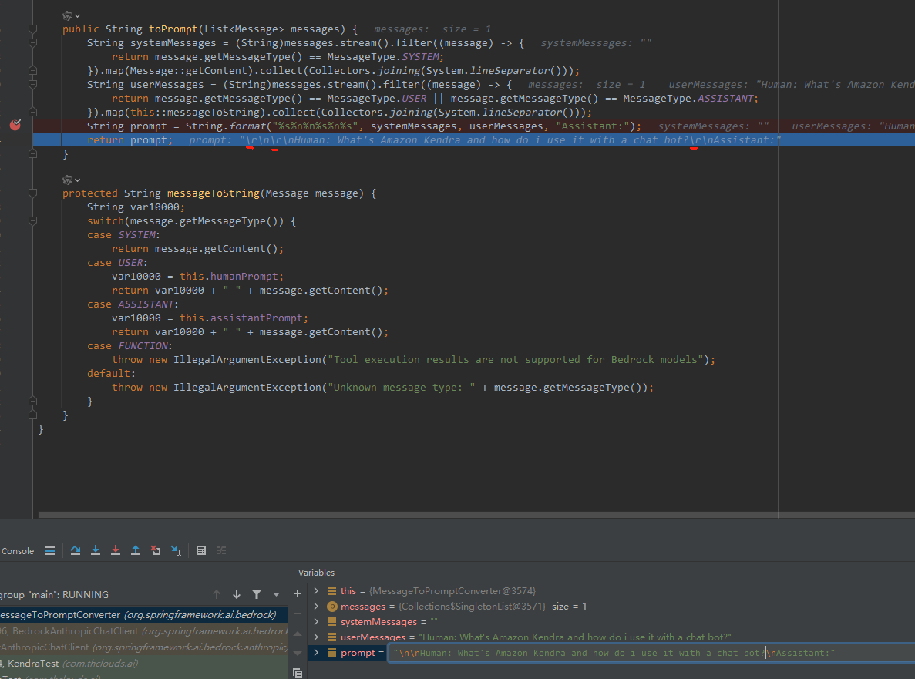
Task: Click the thread group "main": RUNNING label
Action: click(54, 594)
